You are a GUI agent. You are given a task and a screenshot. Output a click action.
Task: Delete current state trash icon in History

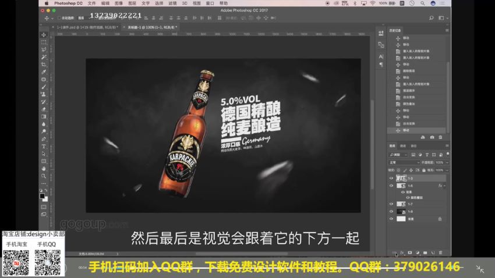[440, 137]
